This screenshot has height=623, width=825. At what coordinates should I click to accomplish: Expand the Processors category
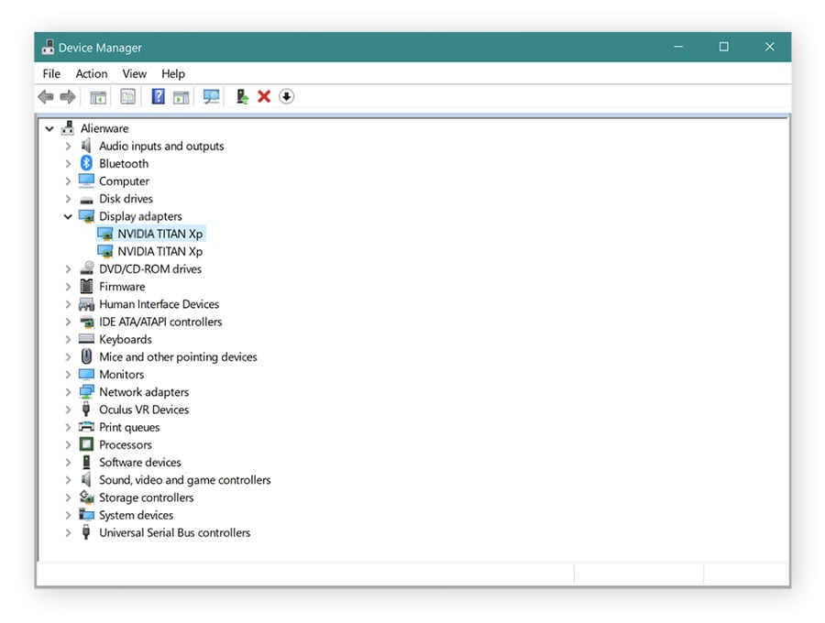[x=68, y=445]
